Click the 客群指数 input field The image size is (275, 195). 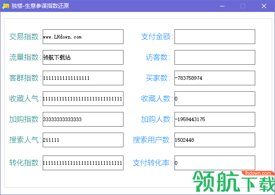(x=83, y=78)
